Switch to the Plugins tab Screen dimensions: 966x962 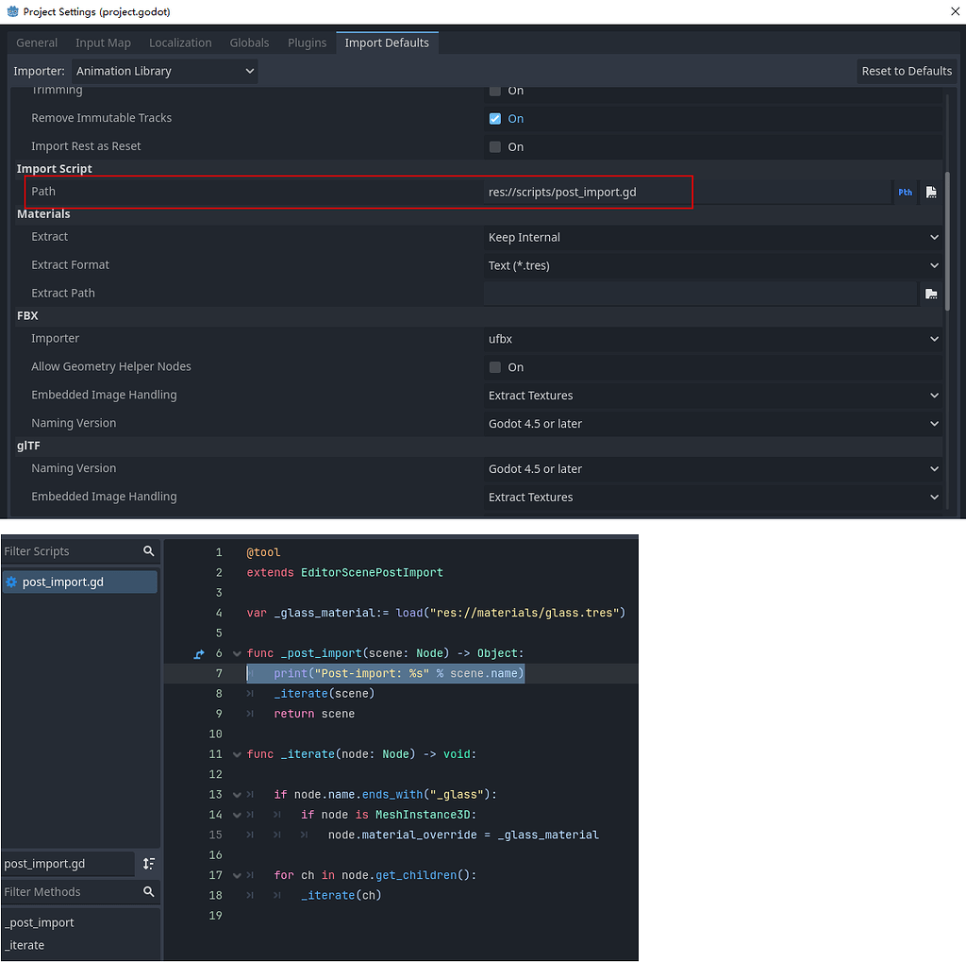tap(307, 42)
